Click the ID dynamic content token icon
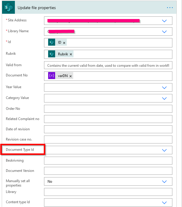Screen dimensions: 182x207 coord(52,42)
